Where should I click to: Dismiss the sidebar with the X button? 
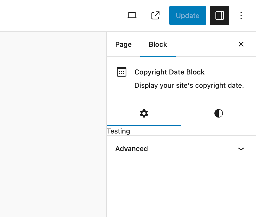coord(241,44)
